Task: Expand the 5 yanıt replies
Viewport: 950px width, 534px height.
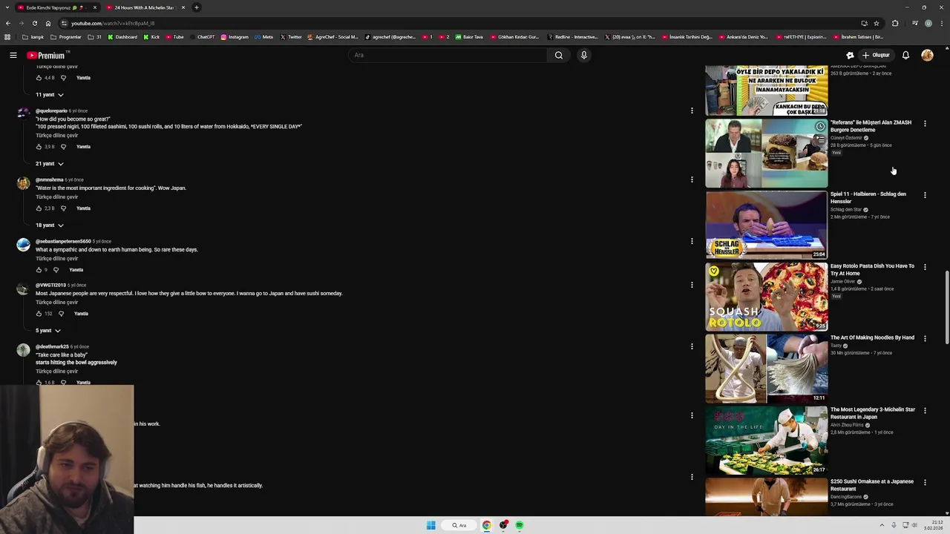Action: point(48,331)
